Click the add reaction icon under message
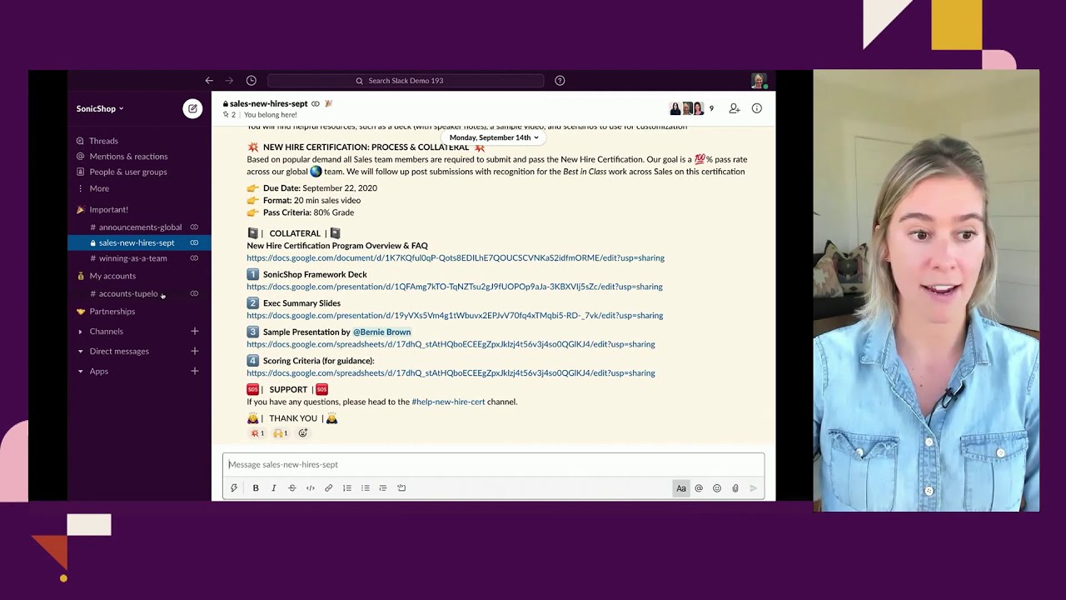 303,433
